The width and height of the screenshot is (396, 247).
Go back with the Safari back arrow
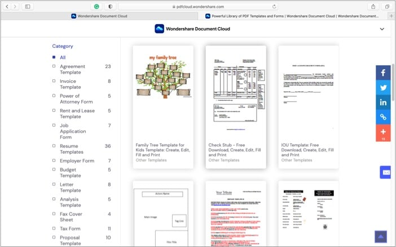7,7
